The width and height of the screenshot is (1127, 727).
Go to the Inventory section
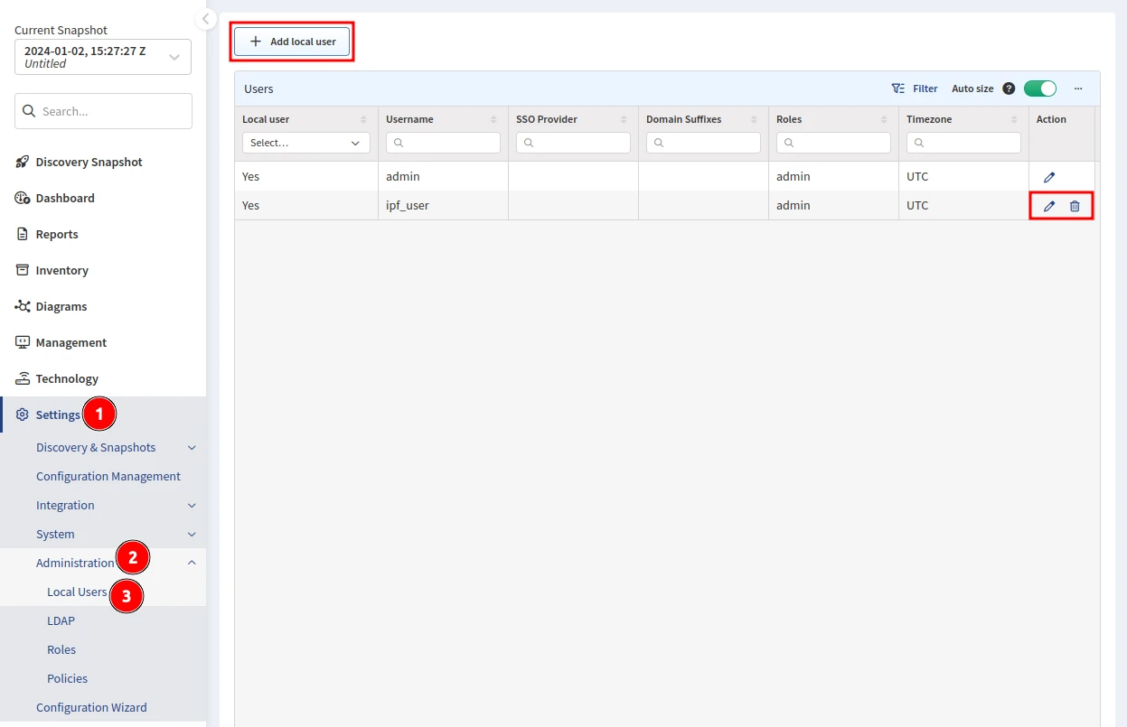click(61, 270)
